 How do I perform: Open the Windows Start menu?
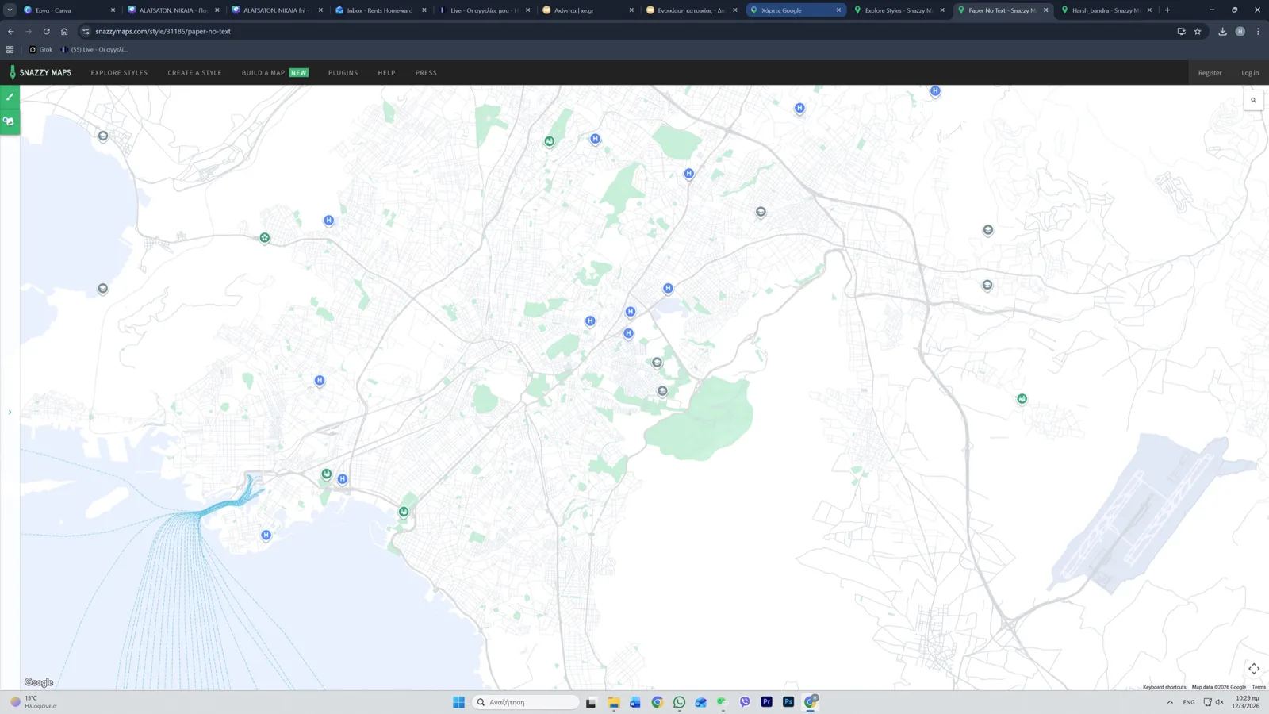pyautogui.click(x=458, y=702)
